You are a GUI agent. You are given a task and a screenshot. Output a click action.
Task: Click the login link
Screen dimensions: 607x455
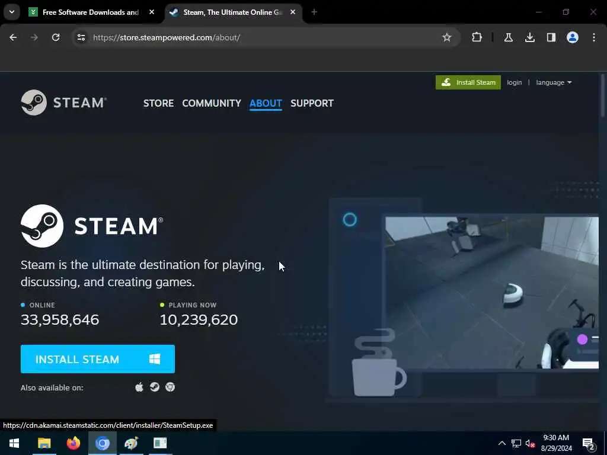[x=514, y=82]
